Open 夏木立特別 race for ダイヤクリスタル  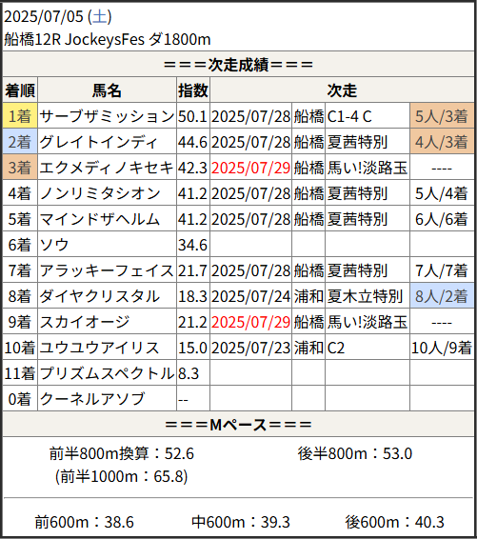coord(365,296)
